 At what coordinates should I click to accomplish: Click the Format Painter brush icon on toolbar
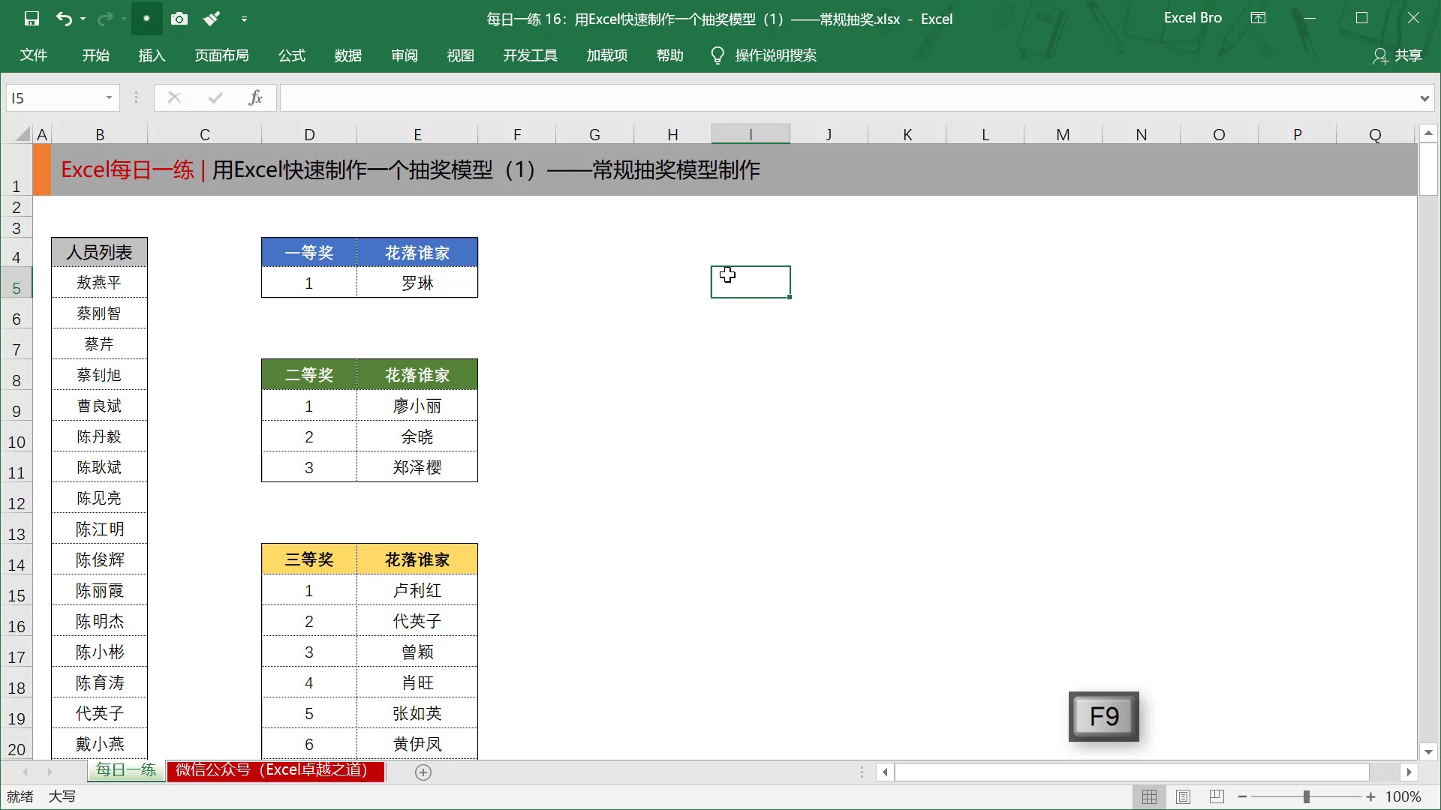212,18
